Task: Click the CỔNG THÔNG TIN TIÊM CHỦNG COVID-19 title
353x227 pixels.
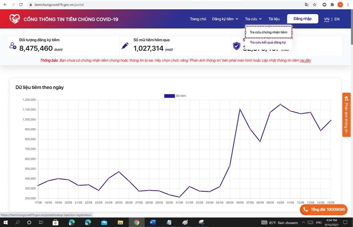Action: tap(71, 19)
